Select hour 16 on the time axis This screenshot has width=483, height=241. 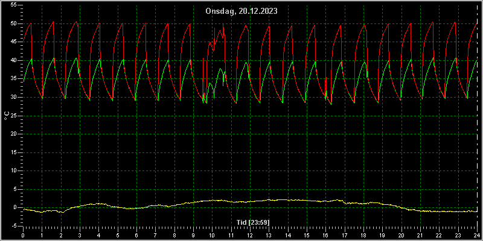pos(325,235)
